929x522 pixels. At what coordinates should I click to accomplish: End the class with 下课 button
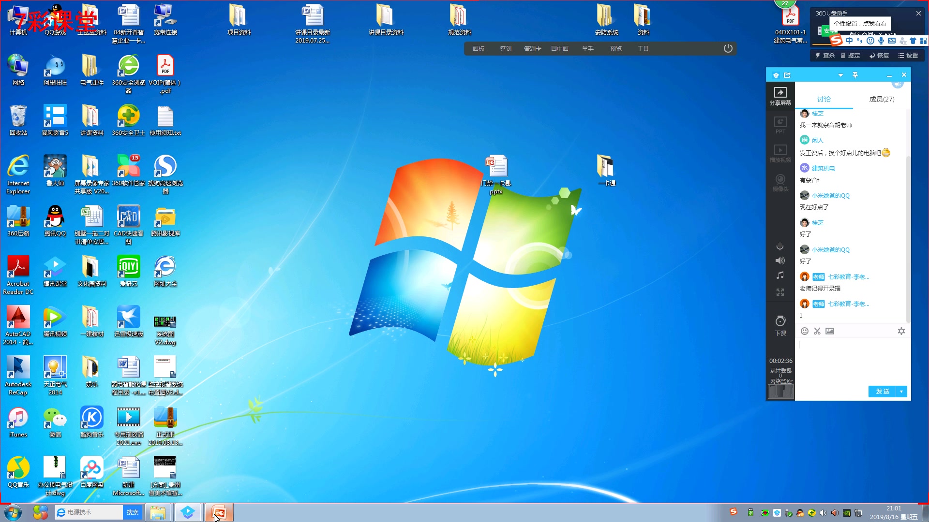pos(780,325)
